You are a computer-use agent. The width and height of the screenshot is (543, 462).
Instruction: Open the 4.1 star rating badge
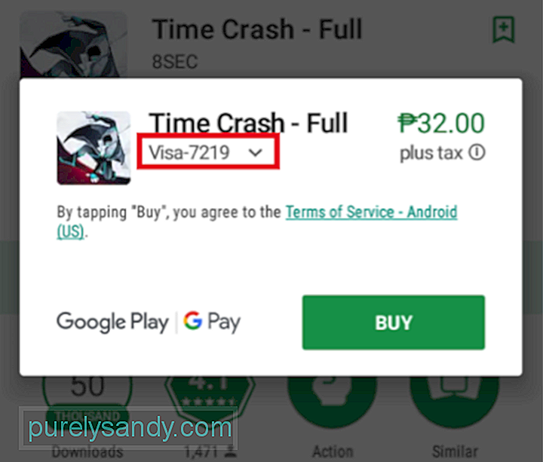pos(210,394)
